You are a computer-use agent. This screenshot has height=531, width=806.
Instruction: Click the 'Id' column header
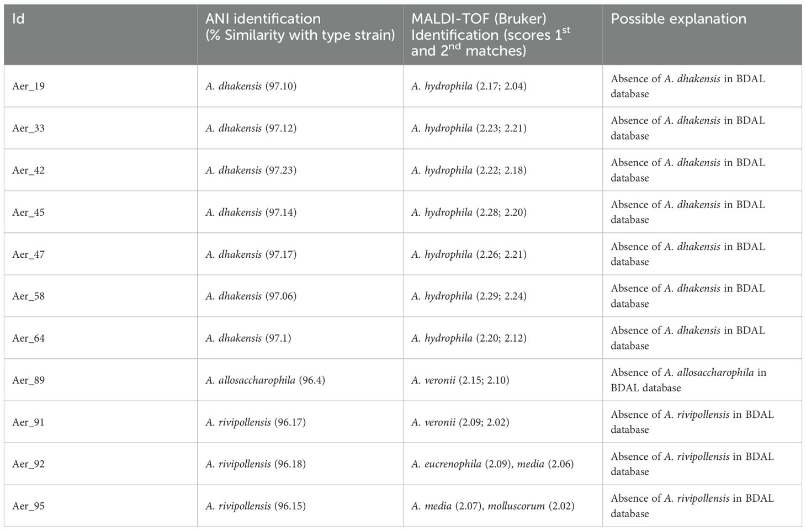click(18, 19)
